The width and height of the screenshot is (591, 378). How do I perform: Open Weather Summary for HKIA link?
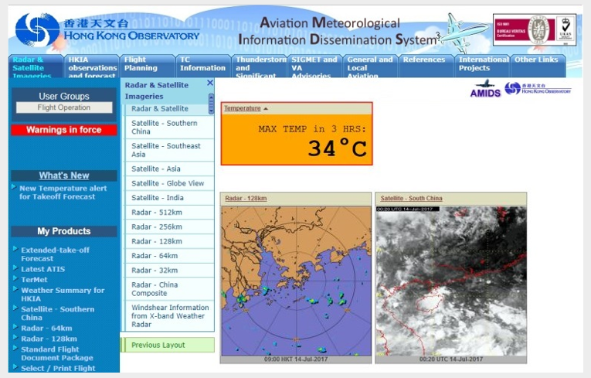(x=63, y=295)
